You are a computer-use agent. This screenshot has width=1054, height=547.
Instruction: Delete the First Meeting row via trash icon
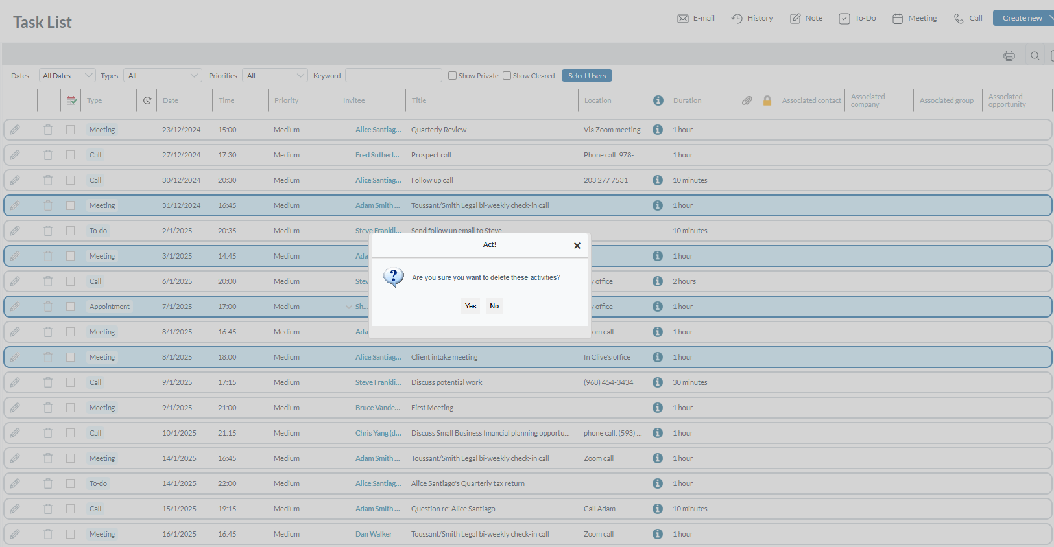[48, 408]
